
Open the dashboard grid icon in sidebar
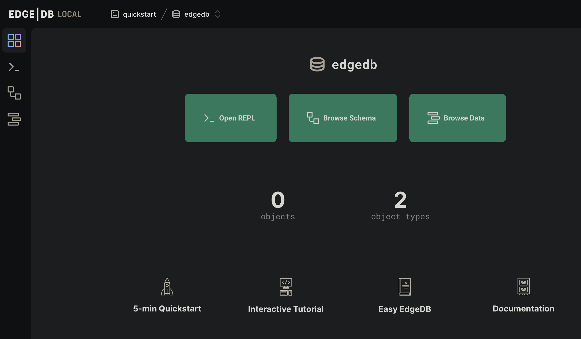pos(14,40)
